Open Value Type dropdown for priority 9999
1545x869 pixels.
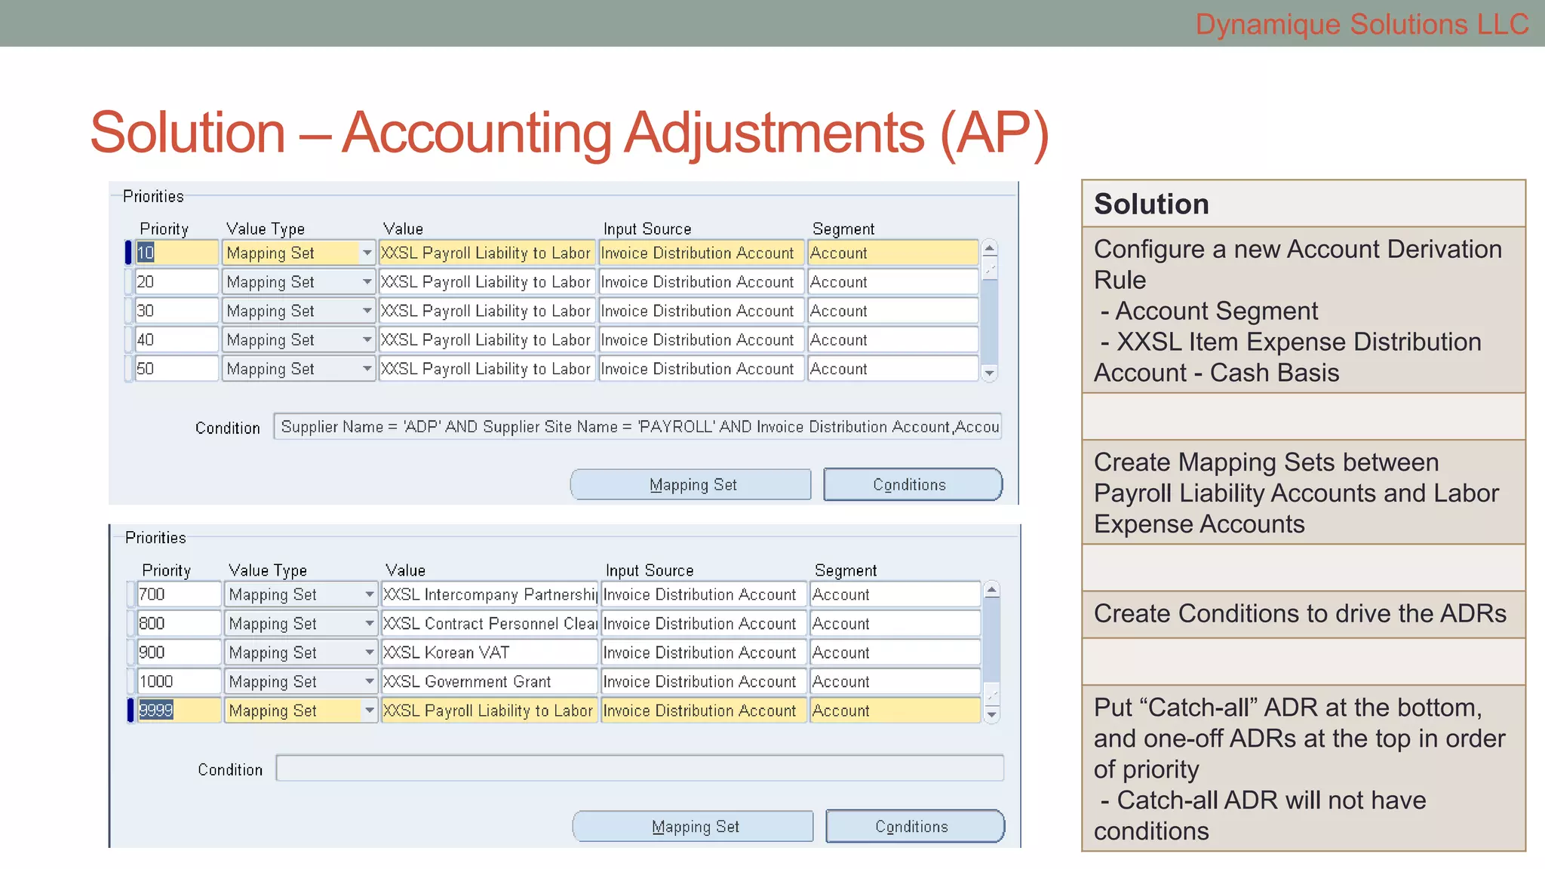(369, 711)
